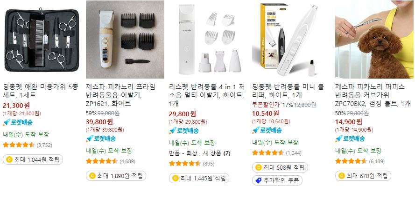Open 딩동펫 애완 미용가위 5종 세트 title
Image resolution: width=415 pixels, height=199 pixels.
[x=41, y=91]
